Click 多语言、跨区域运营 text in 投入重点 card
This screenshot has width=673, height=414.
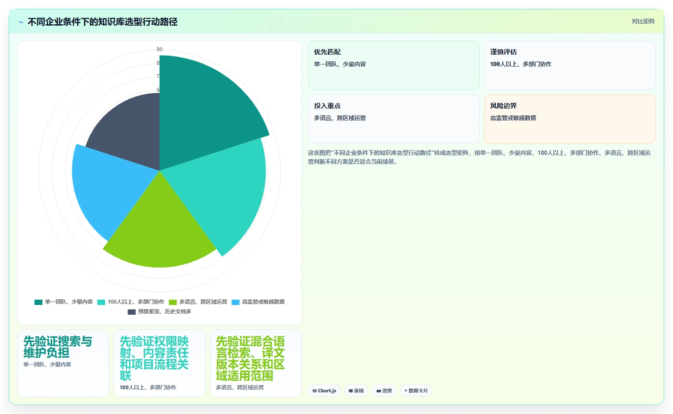tap(339, 118)
